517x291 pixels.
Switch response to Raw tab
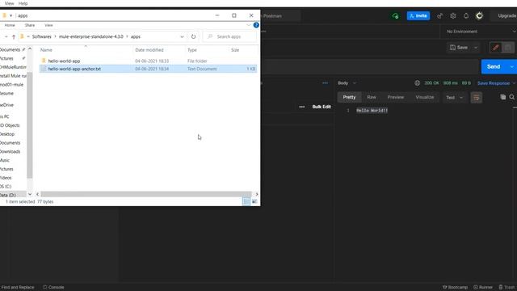pos(372,97)
